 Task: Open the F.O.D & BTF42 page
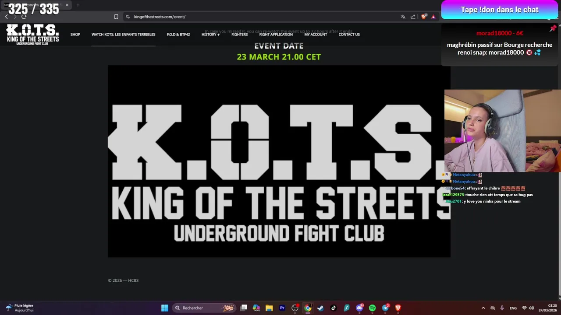178,34
